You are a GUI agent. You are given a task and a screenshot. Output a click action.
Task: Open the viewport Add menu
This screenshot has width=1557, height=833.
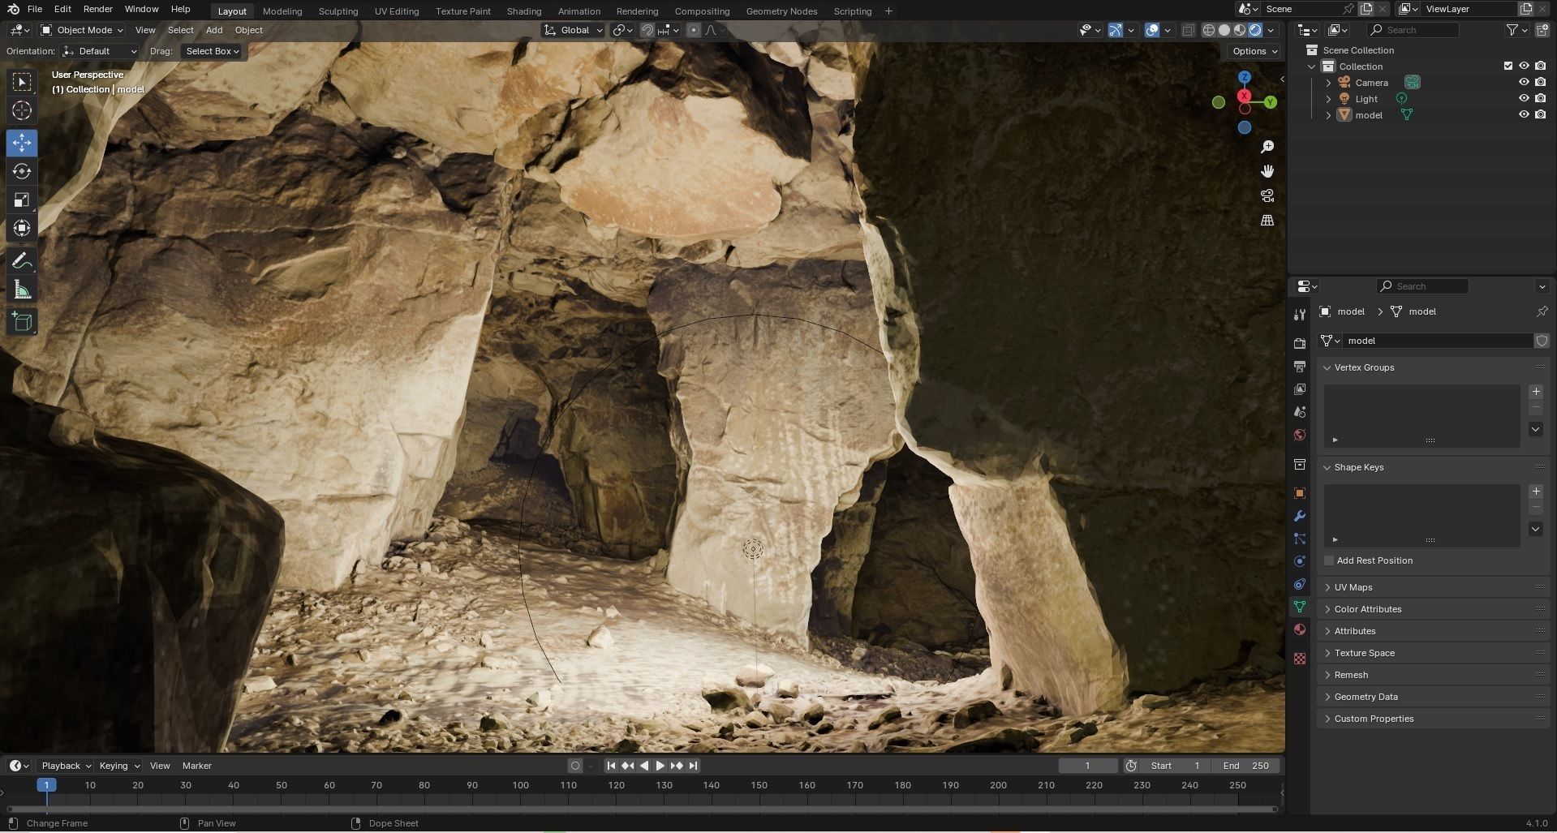pyautogui.click(x=214, y=30)
